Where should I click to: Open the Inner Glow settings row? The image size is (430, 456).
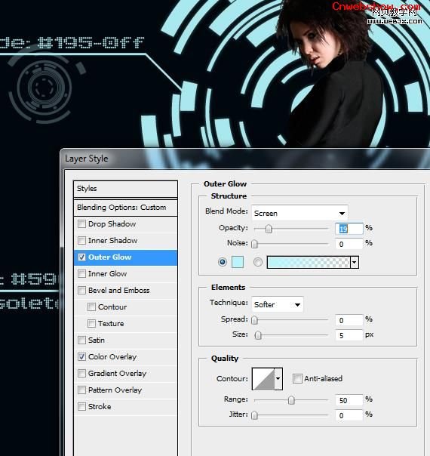click(x=125, y=273)
